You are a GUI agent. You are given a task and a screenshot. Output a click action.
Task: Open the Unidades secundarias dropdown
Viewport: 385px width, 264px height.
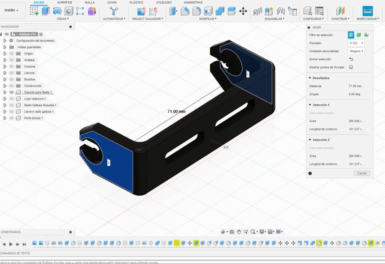click(x=356, y=51)
